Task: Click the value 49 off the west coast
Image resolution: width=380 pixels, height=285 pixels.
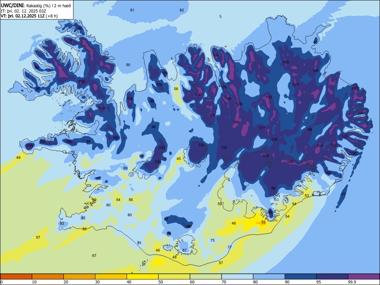Action: click(x=18, y=158)
